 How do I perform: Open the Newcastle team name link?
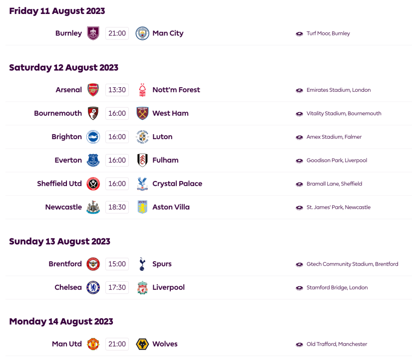point(63,207)
